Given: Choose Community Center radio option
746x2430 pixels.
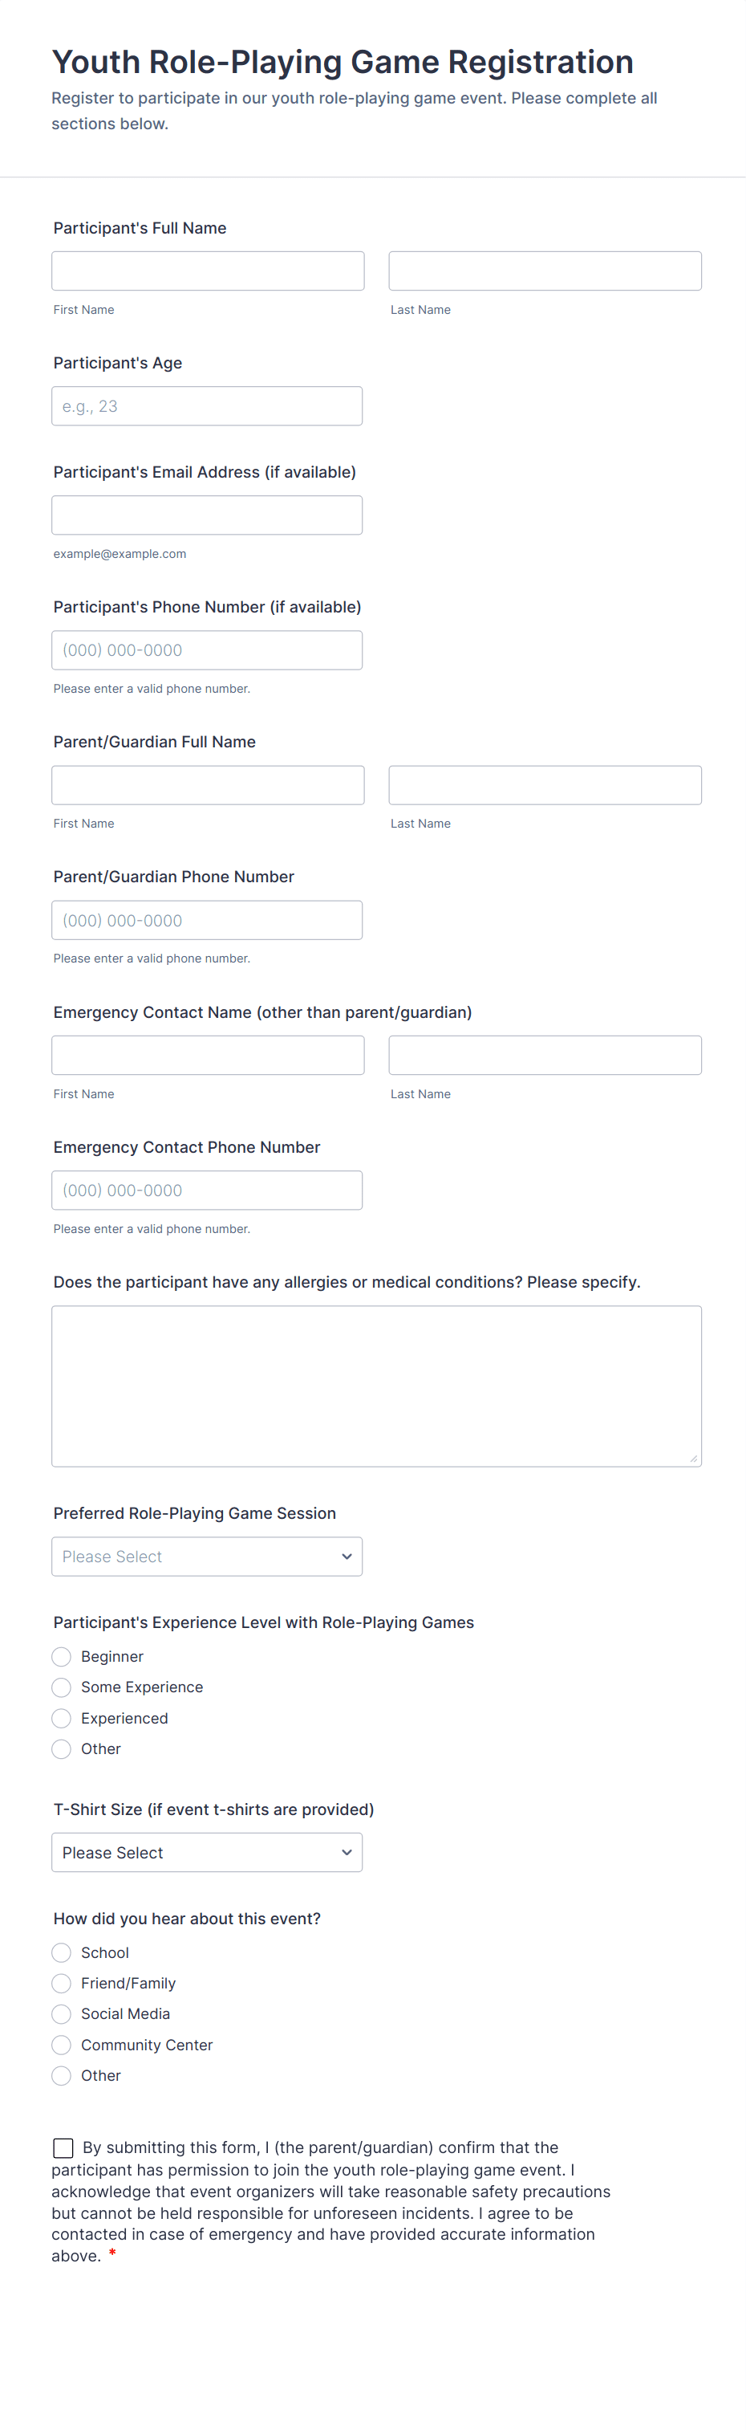Looking at the screenshot, I should coord(61,2044).
